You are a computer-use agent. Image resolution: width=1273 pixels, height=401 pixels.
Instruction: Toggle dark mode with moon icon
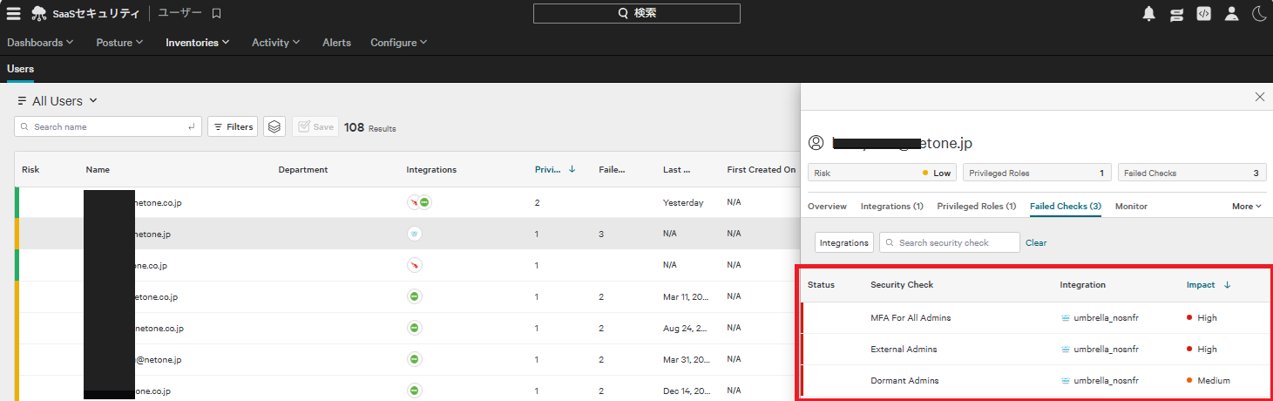[1259, 13]
